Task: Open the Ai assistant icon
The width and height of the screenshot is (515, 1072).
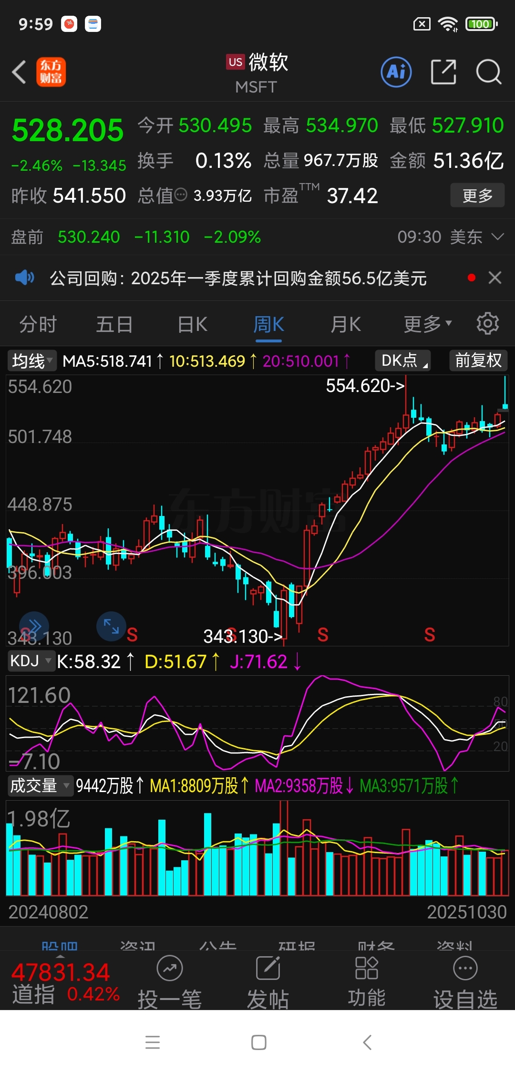Action: (x=396, y=72)
